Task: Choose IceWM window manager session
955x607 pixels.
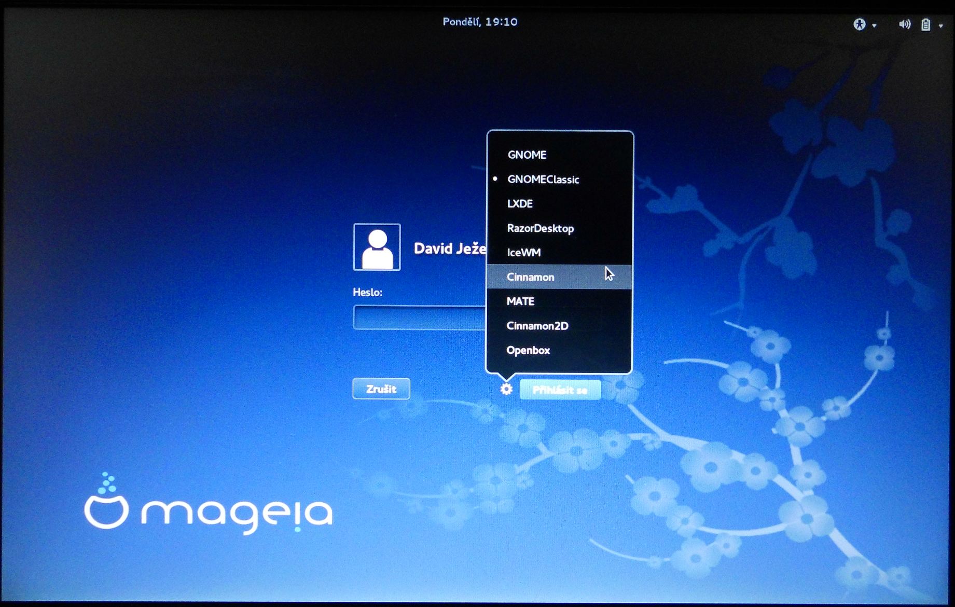Action: point(560,253)
